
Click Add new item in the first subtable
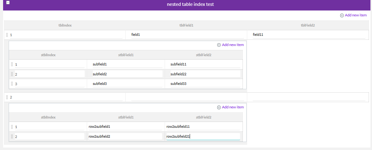[233, 45]
